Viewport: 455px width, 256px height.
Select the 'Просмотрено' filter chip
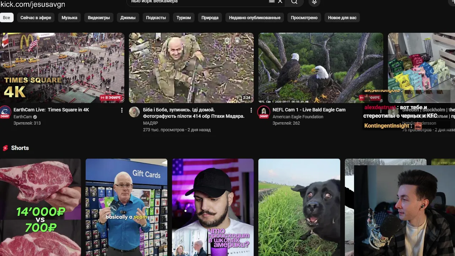tap(304, 17)
